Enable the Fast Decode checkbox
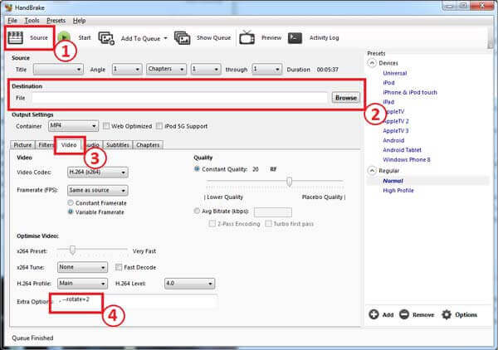Image resolution: width=498 pixels, height=350 pixels. click(x=119, y=267)
